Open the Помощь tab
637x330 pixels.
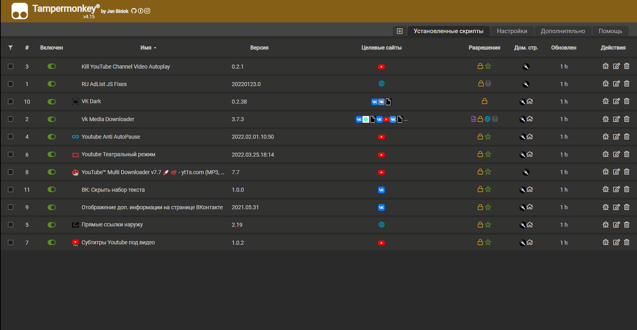pyautogui.click(x=610, y=31)
